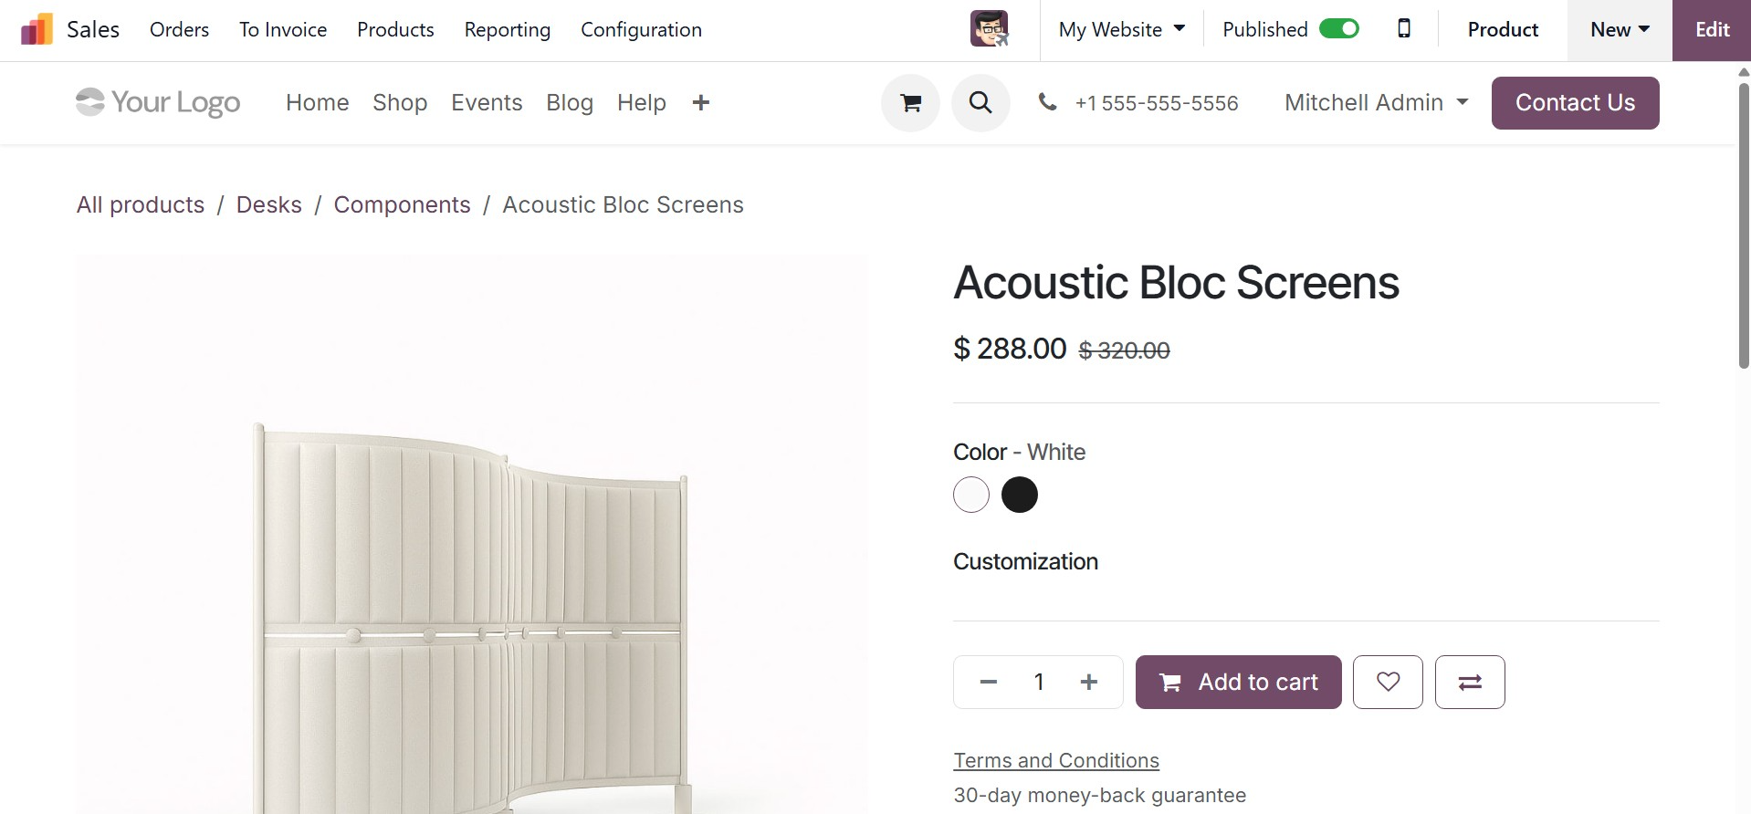Select the White color variant
1751x814 pixels.
pyautogui.click(x=970, y=495)
